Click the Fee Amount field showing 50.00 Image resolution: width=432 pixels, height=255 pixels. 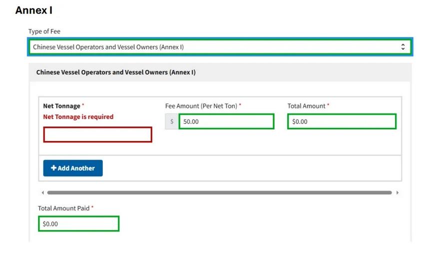point(226,121)
